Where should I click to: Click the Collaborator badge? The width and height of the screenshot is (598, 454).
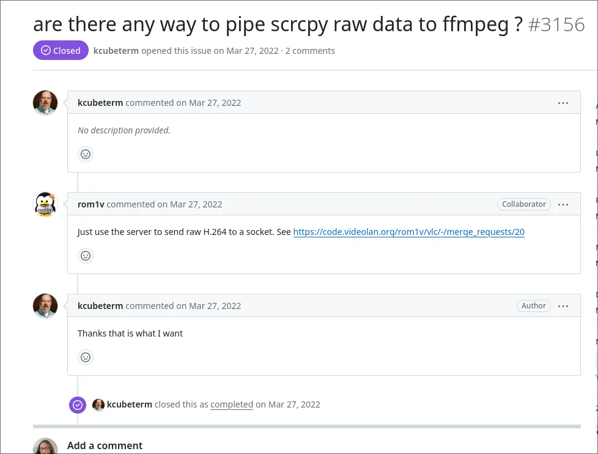523,204
